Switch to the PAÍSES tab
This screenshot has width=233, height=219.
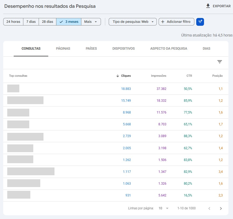tap(91, 48)
